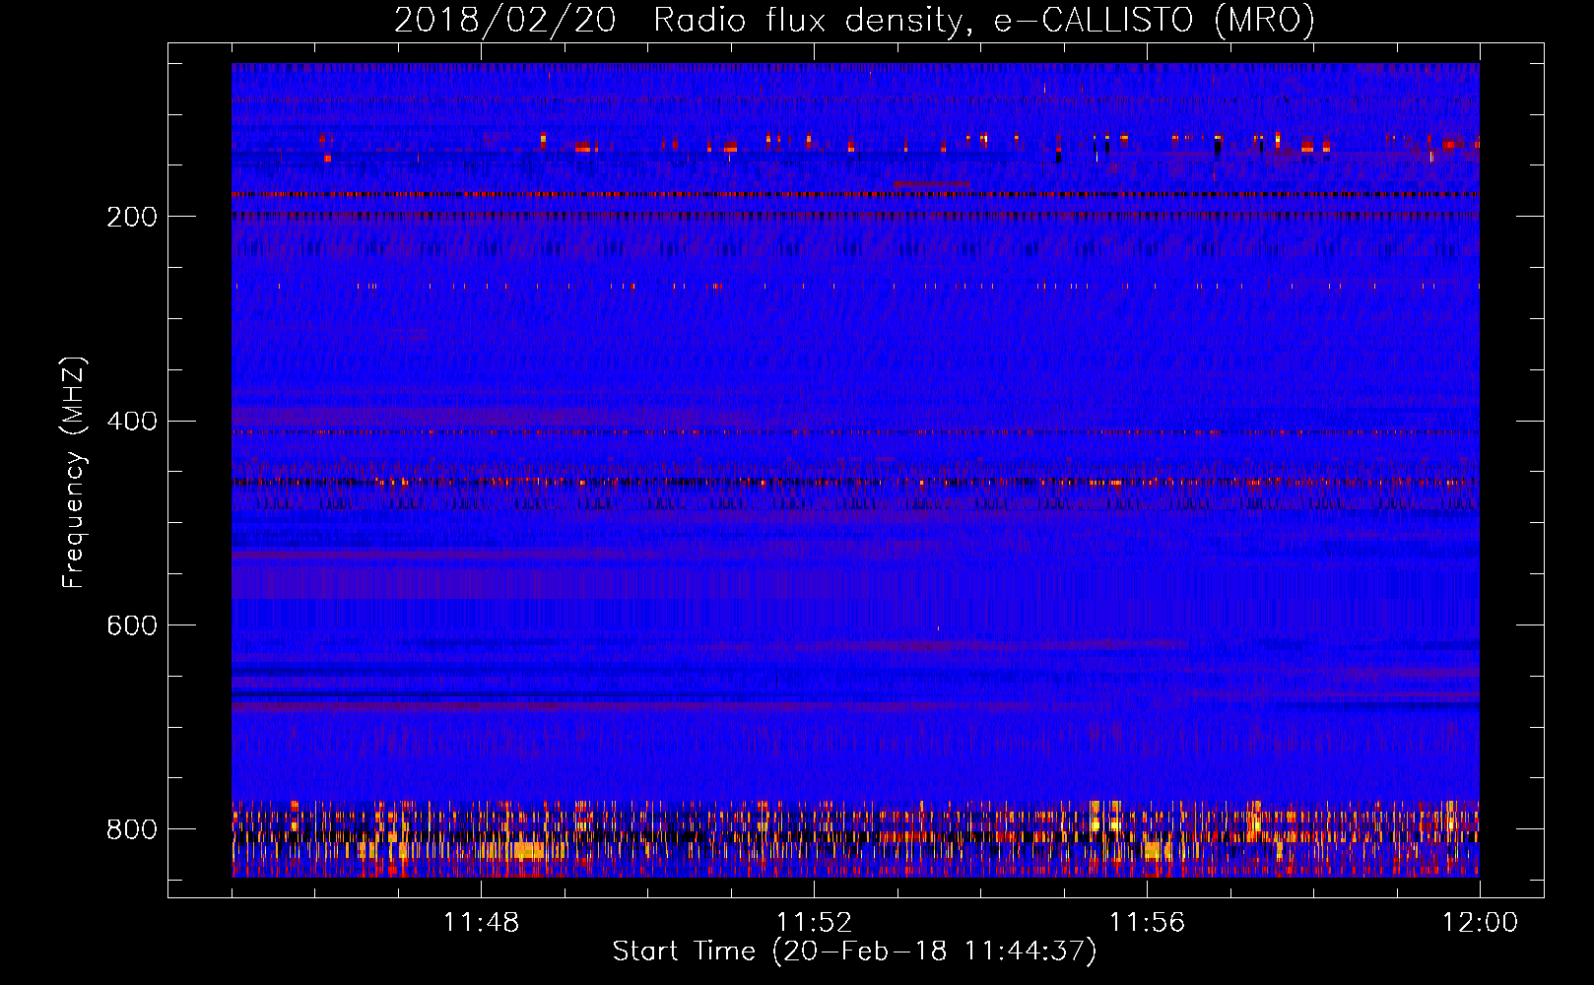The height and width of the screenshot is (985, 1594).
Task: Click the 11:56 time tick label
Action: coord(1147,922)
